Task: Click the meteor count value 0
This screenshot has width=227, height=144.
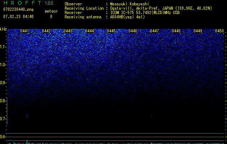Action: pos(51,17)
